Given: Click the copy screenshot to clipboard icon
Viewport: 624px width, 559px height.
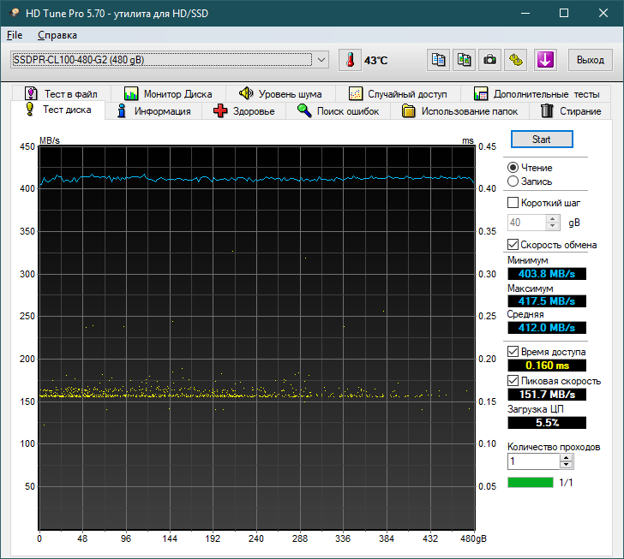Looking at the screenshot, I should click(464, 60).
